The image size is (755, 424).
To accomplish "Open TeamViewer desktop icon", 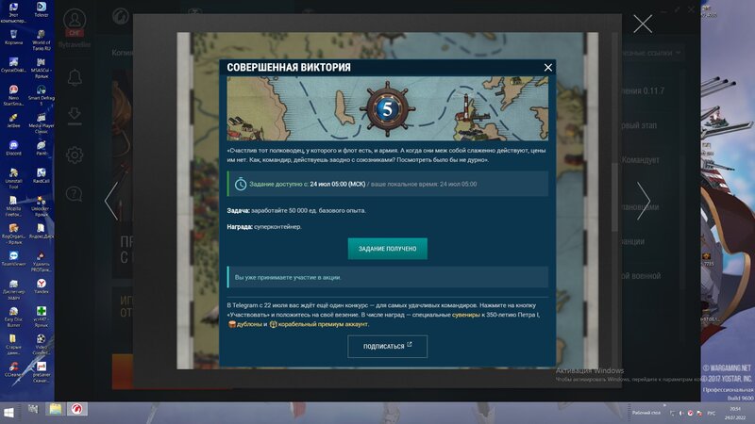I will coord(13,258).
